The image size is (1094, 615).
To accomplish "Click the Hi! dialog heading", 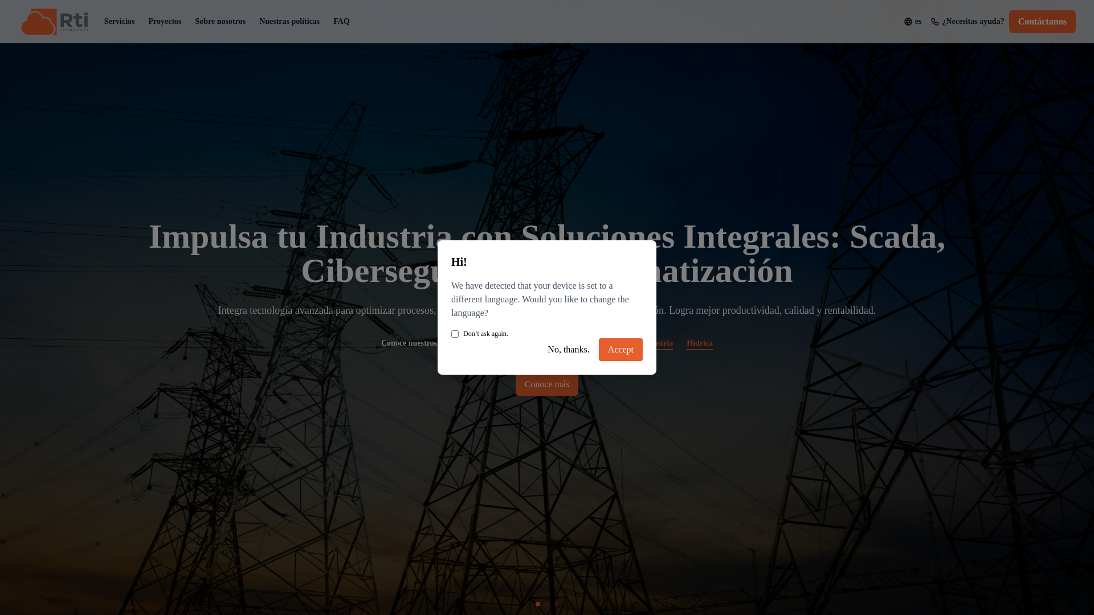I will point(459,262).
